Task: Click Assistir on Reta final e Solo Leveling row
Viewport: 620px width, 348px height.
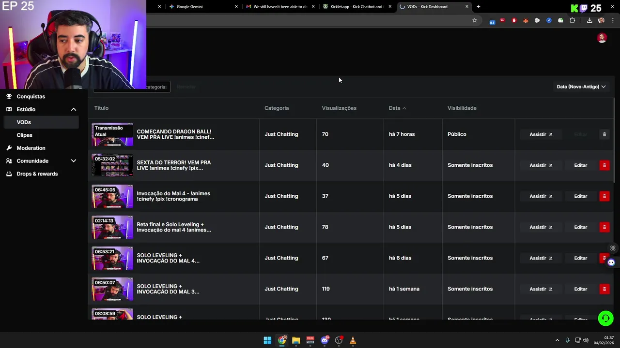Action: tap(541, 227)
